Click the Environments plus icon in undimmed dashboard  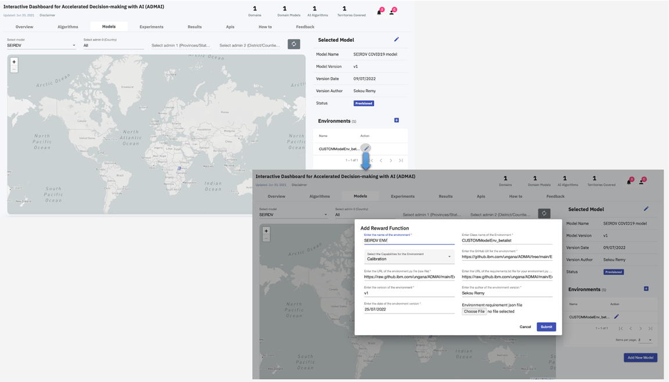pyautogui.click(x=397, y=121)
